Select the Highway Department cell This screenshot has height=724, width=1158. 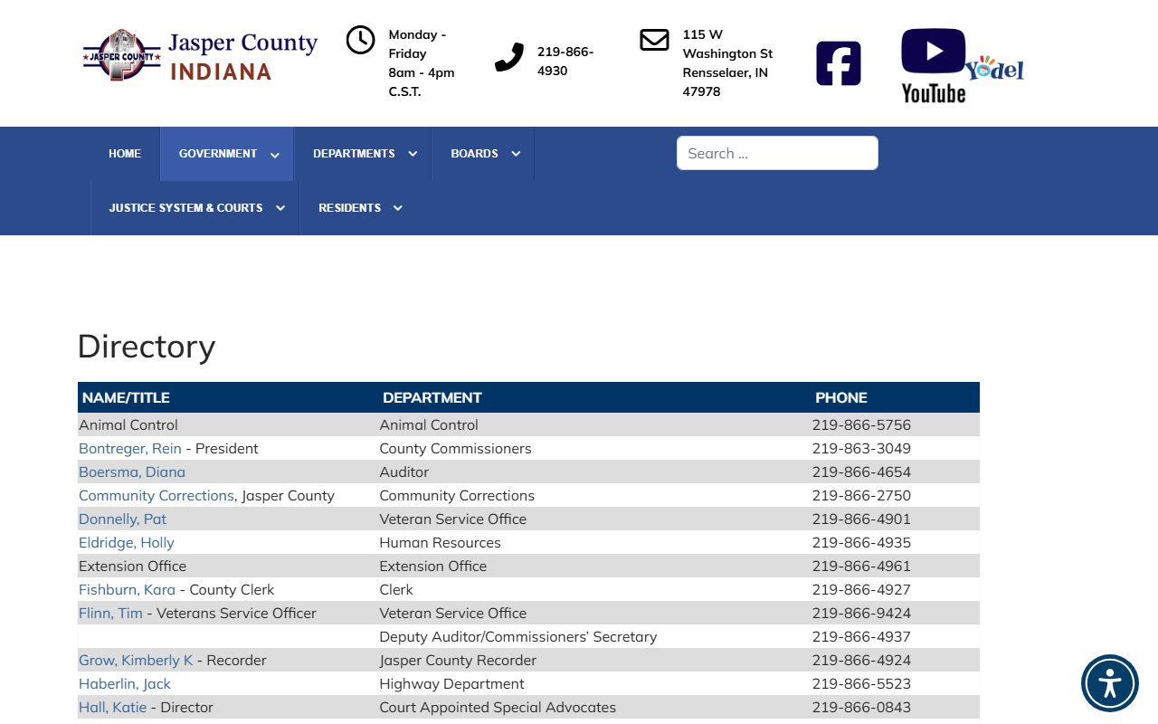click(x=451, y=684)
